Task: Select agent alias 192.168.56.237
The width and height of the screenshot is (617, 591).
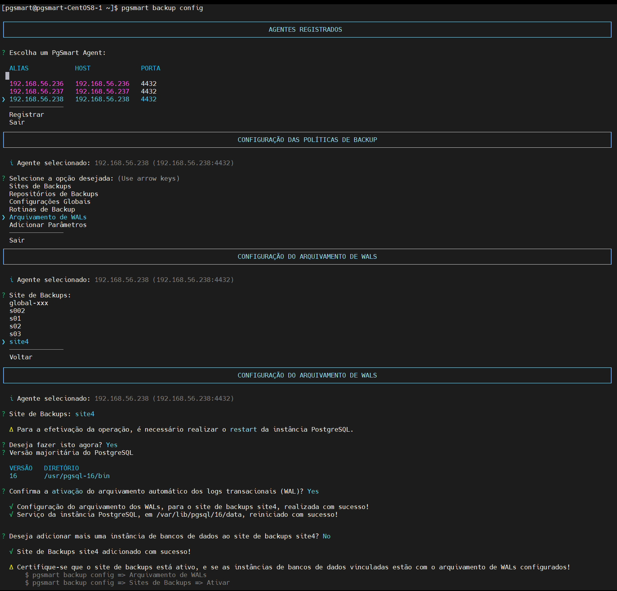Action: pos(36,91)
